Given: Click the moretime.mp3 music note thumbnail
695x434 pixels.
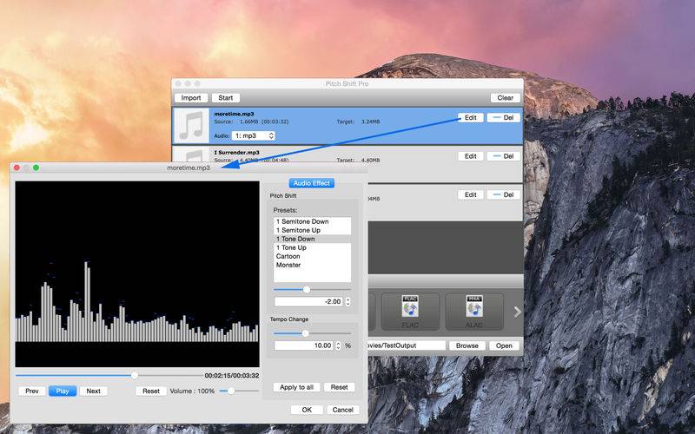Looking at the screenshot, I should click(x=192, y=125).
